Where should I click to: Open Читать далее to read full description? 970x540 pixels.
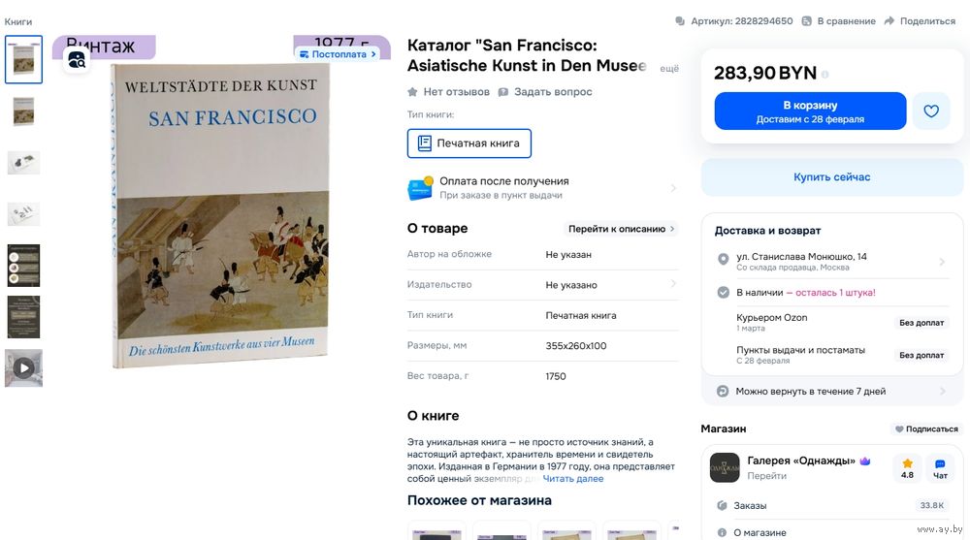click(573, 479)
